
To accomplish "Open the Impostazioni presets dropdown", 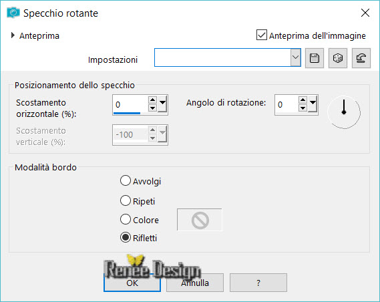I will [x=295, y=57].
